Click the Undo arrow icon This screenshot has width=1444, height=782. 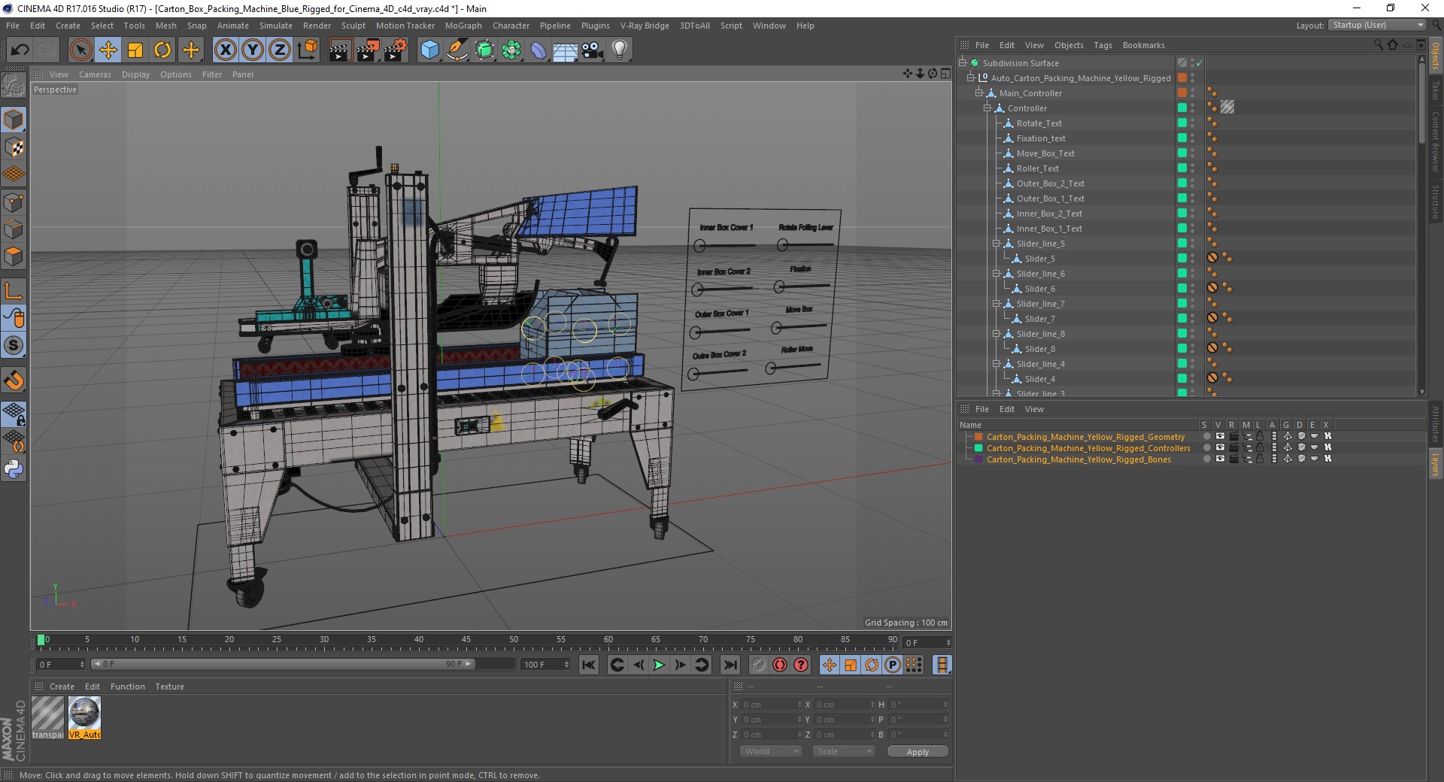point(20,50)
